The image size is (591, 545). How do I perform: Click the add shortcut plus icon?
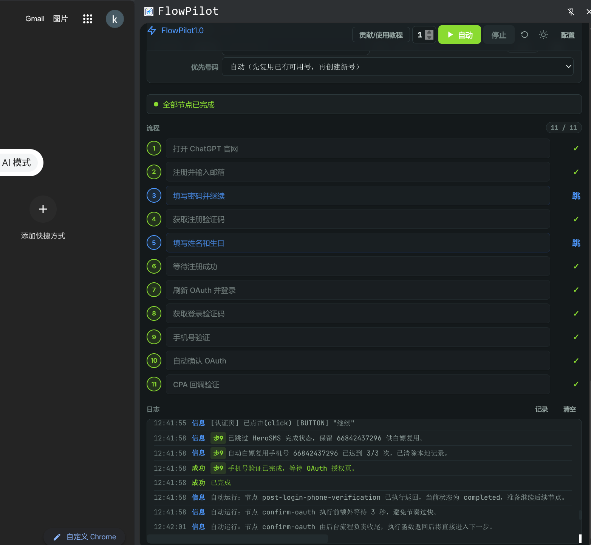coord(43,209)
